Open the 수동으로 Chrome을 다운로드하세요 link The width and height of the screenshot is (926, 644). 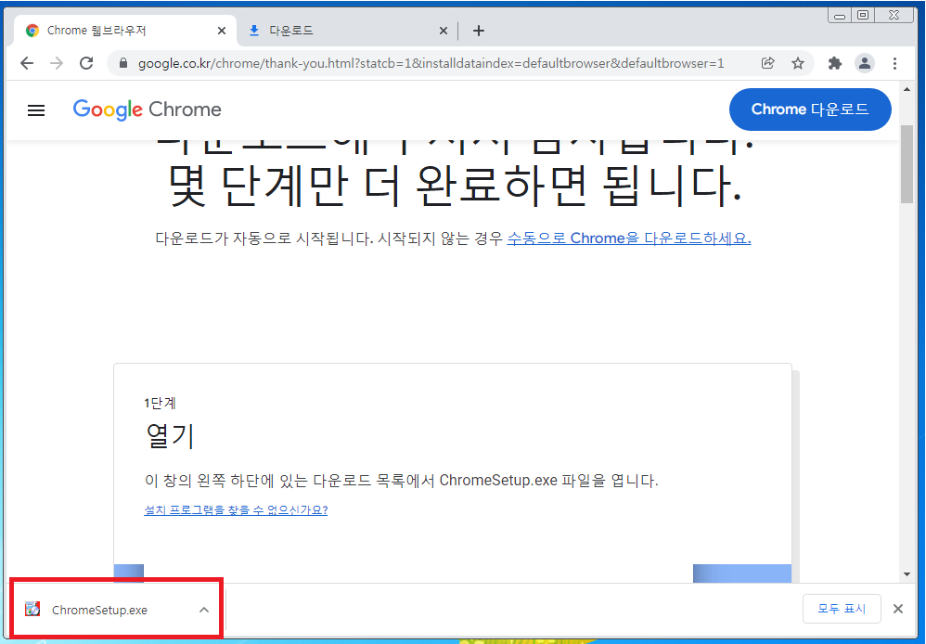629,238
